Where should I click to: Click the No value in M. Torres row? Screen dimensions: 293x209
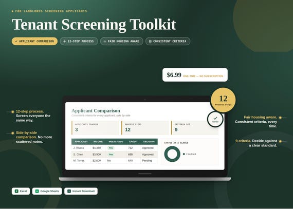tap(109, 161)
